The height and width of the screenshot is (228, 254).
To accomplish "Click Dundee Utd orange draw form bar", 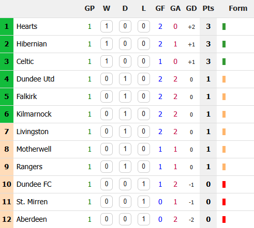I will tap(224, 79).
